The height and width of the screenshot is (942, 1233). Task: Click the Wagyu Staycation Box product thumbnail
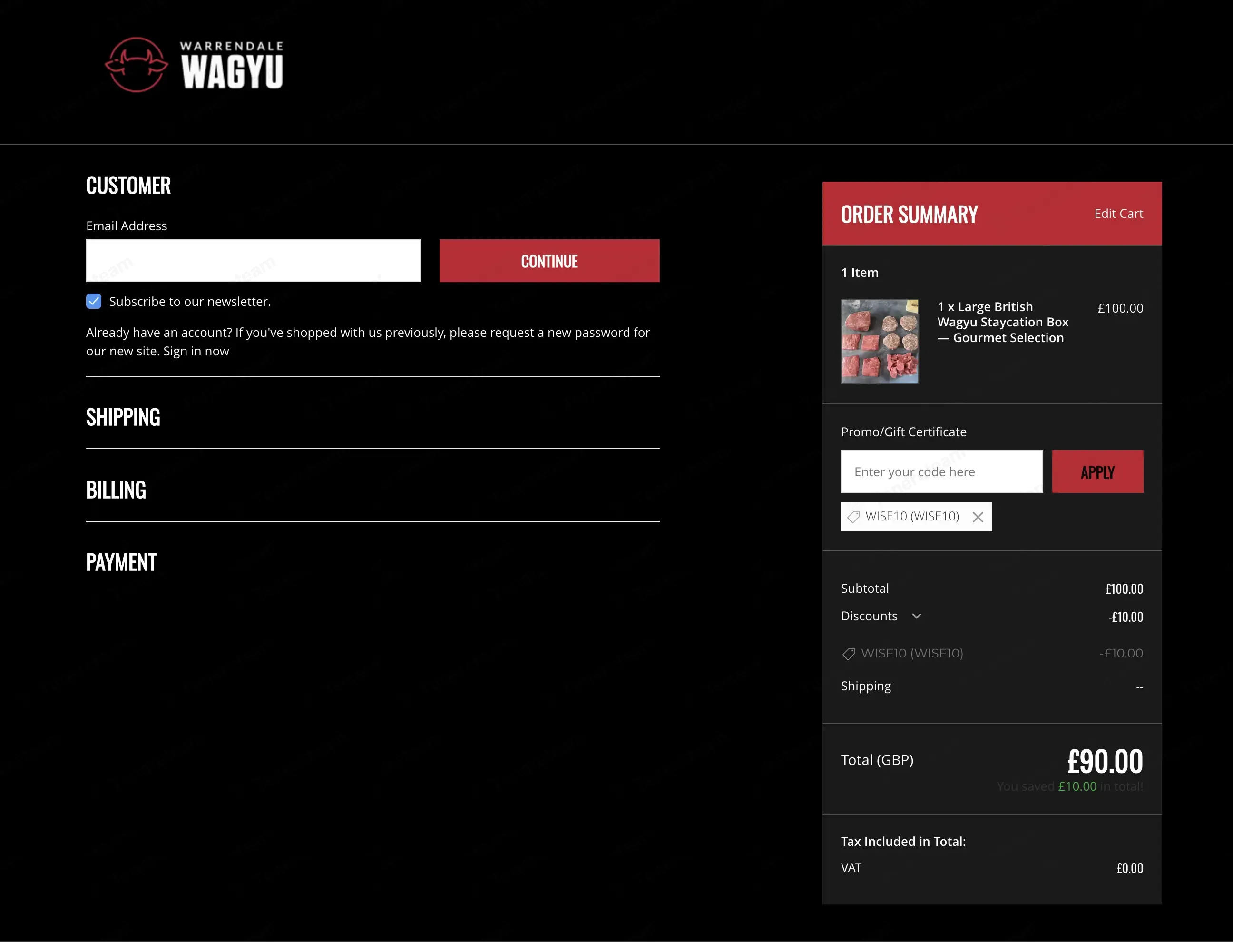[880, 342]
